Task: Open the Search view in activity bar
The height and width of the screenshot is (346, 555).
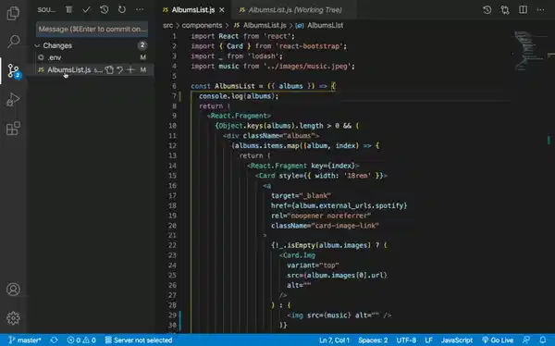Action: coord(13,42)
